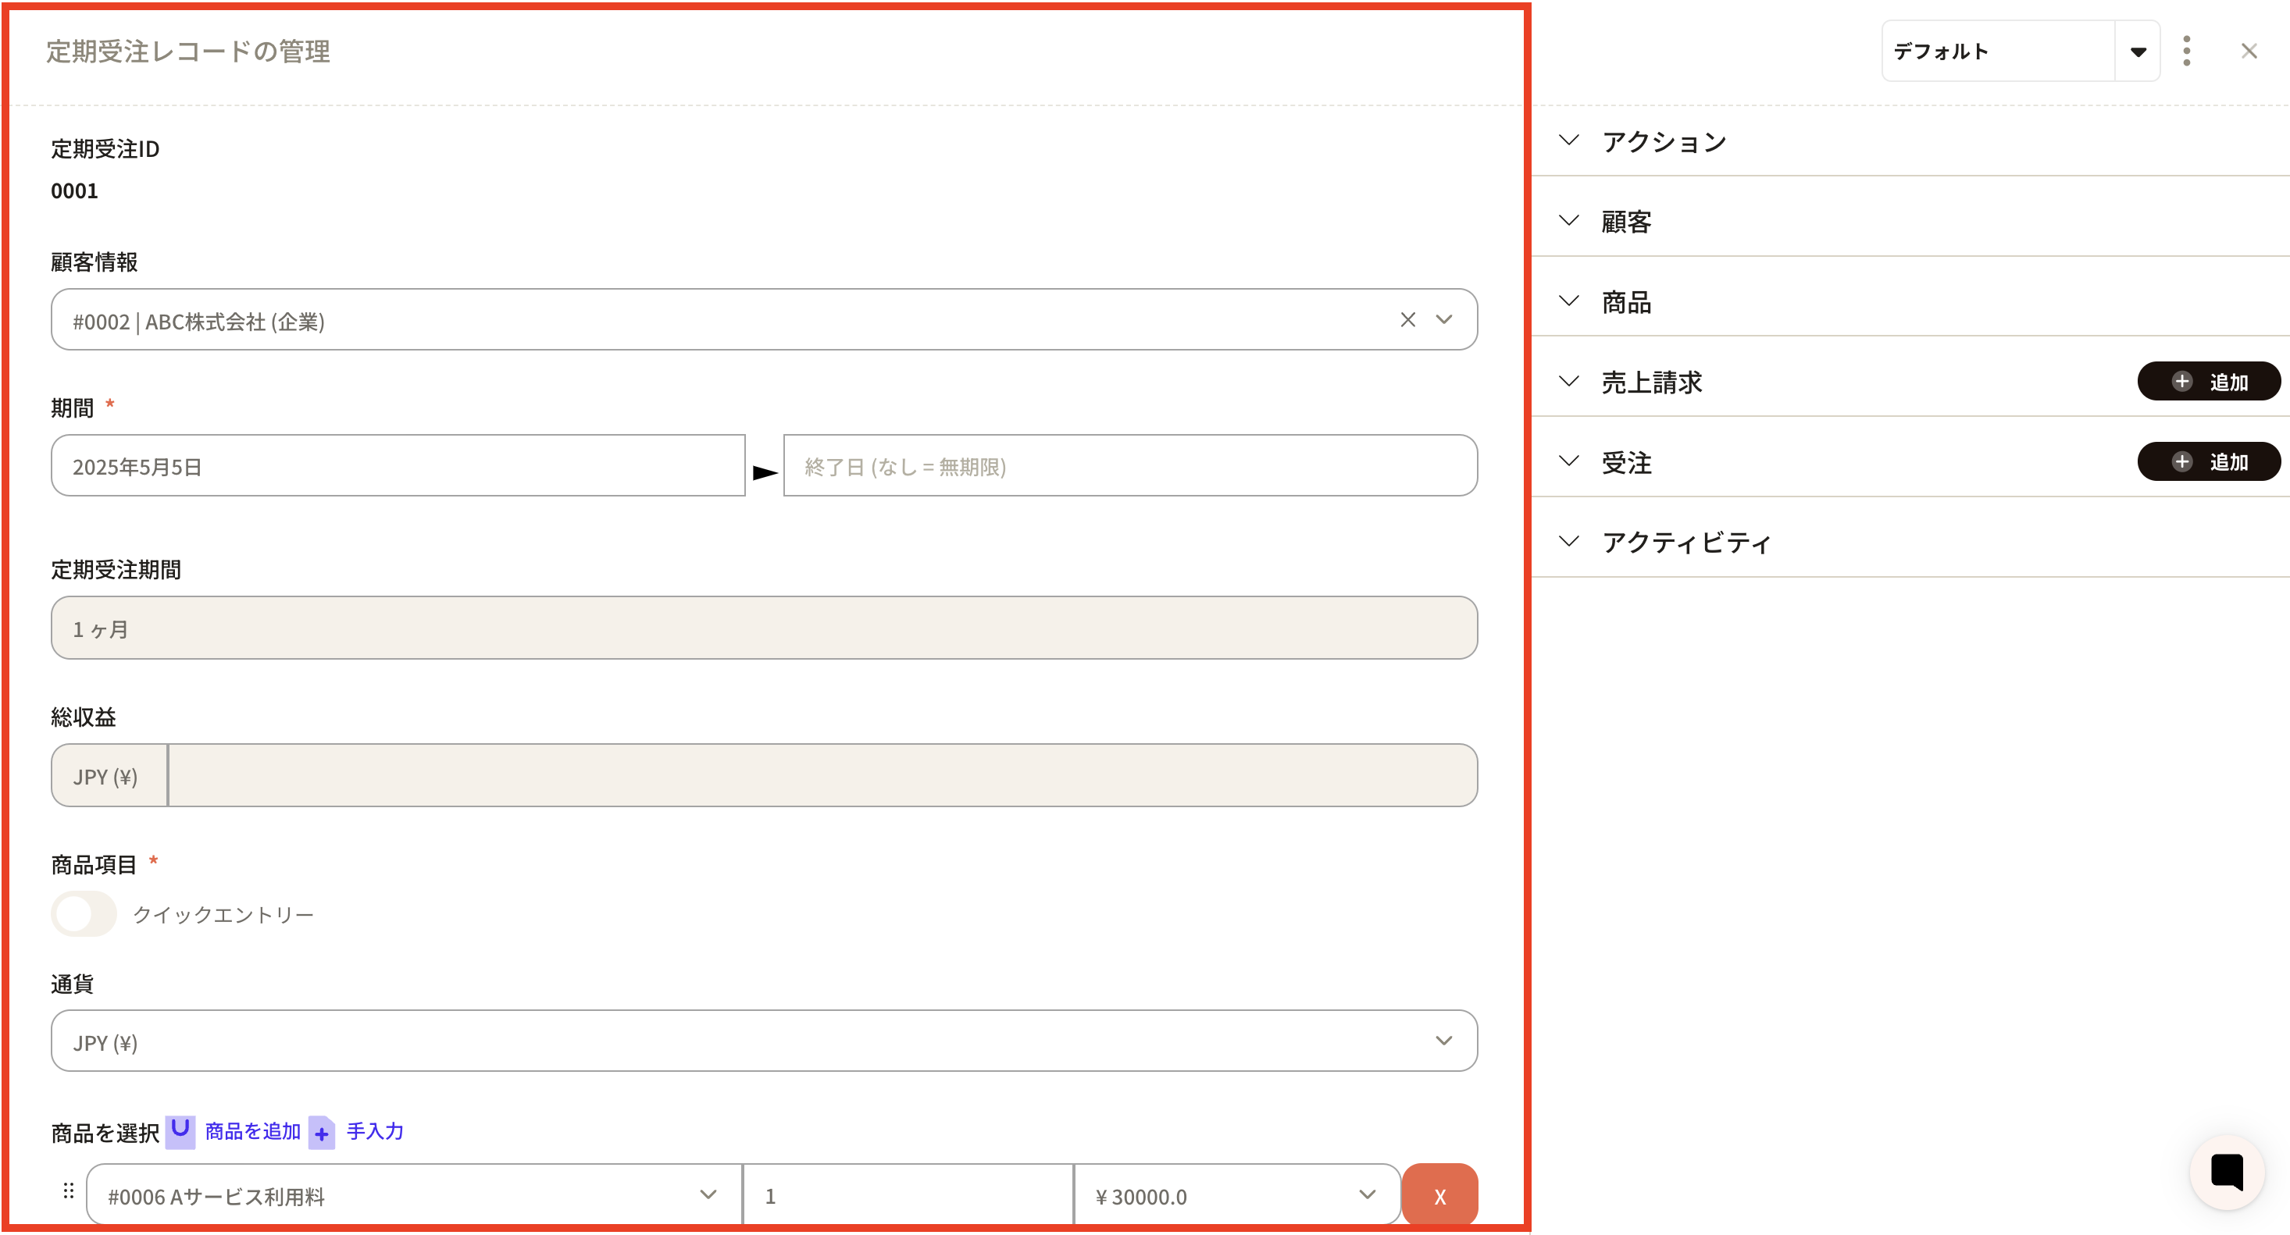Viewport: 2290px width, 1235px height.
Task: Click the 定期受注レコードの管理 title
Action: [187, 52]
